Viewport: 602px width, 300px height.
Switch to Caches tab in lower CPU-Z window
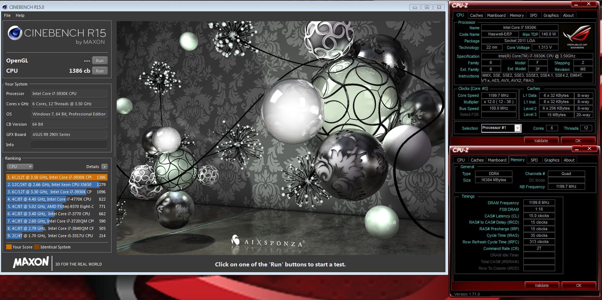pos(477,160)
